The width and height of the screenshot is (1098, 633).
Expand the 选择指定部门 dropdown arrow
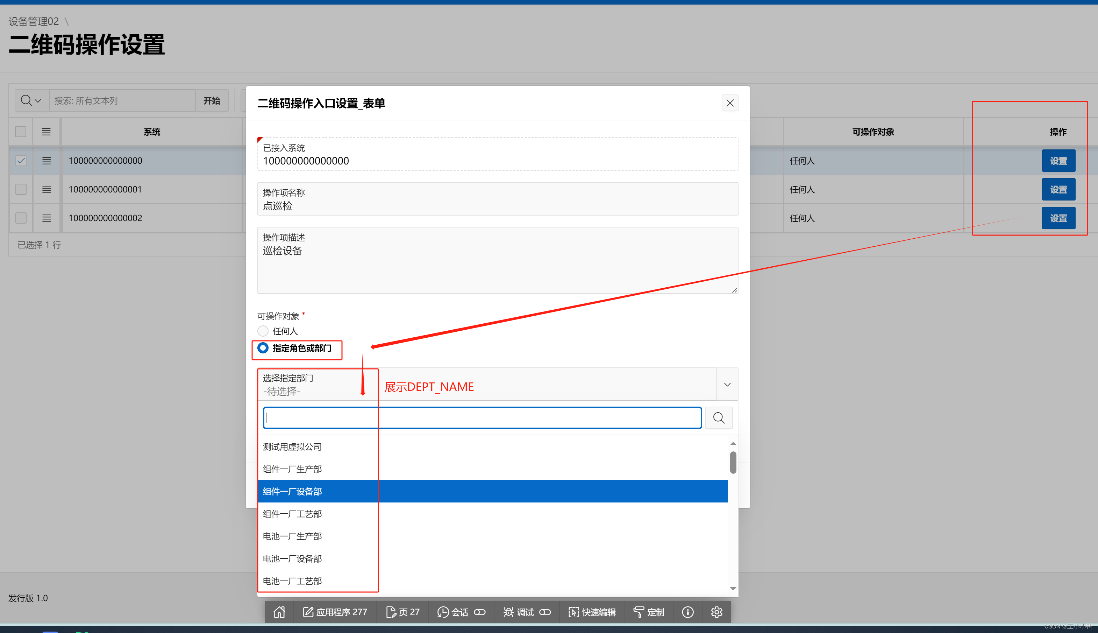point(727,385)
